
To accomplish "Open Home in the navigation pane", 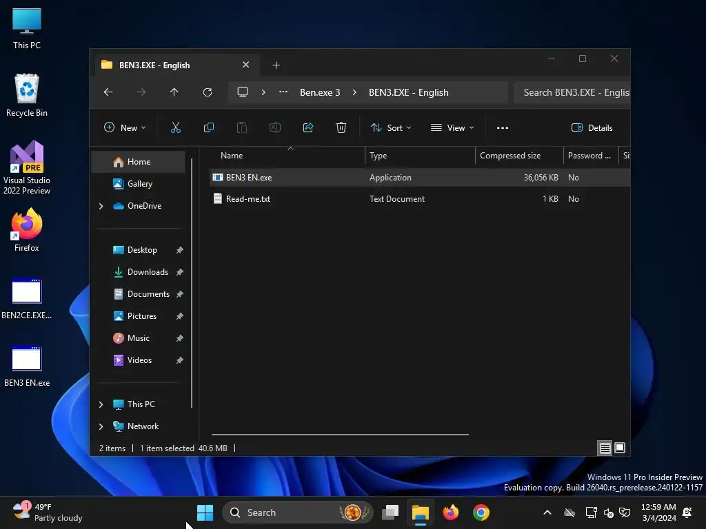I will 138,162.
